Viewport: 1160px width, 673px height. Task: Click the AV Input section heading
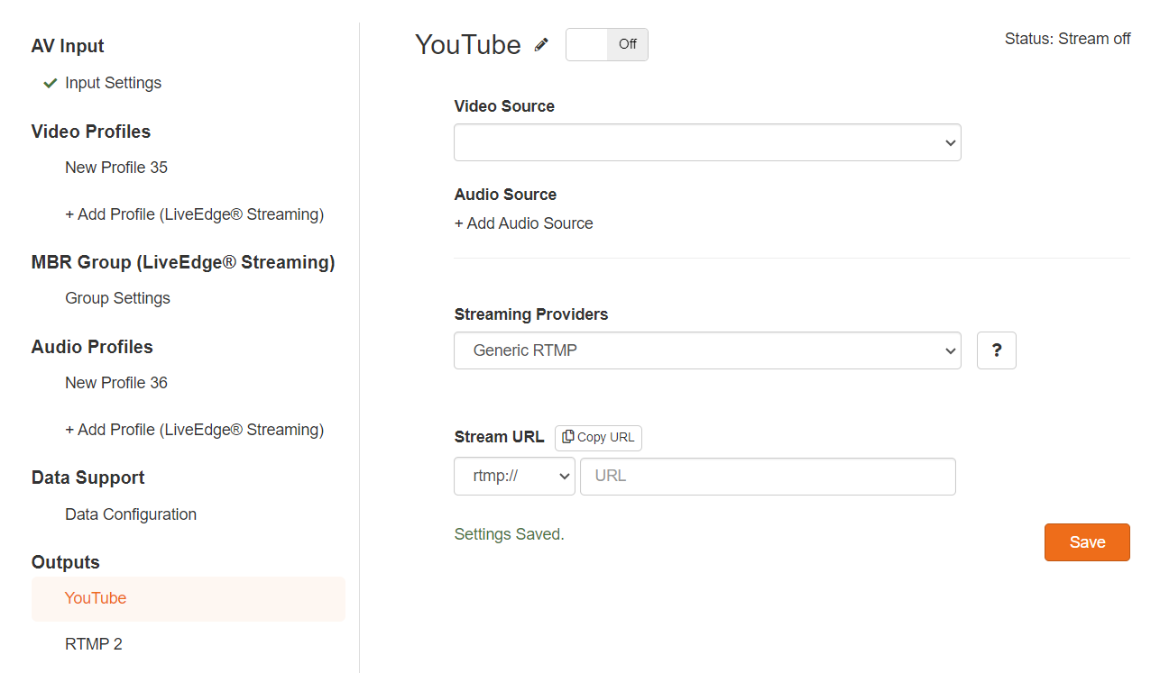point(68,46)
